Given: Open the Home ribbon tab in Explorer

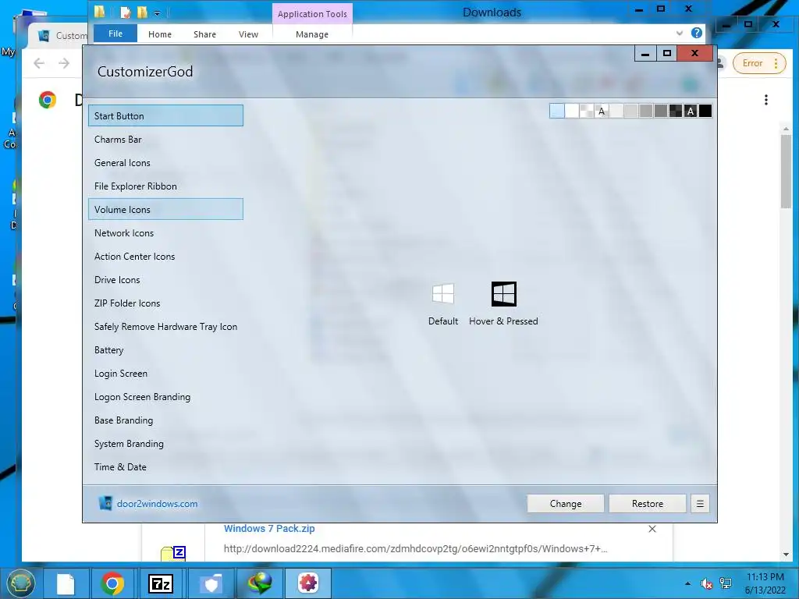Looking at the screenshot, I should point(160,34).
